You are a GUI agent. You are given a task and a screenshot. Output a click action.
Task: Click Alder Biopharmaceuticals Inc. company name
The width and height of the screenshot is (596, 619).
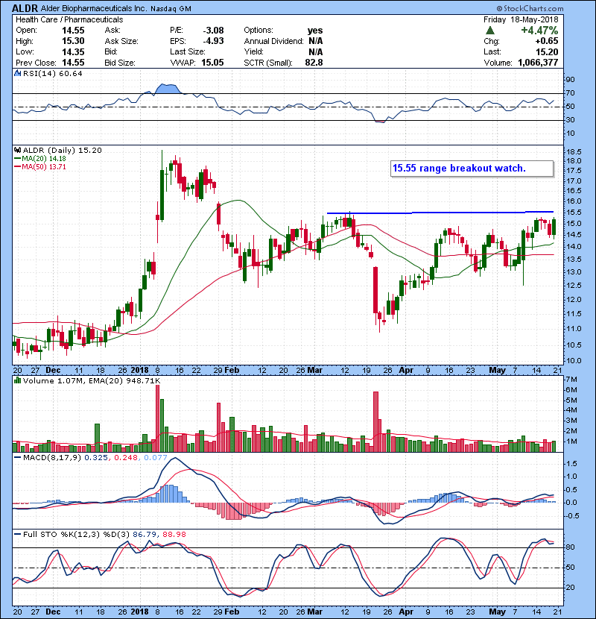93,8
